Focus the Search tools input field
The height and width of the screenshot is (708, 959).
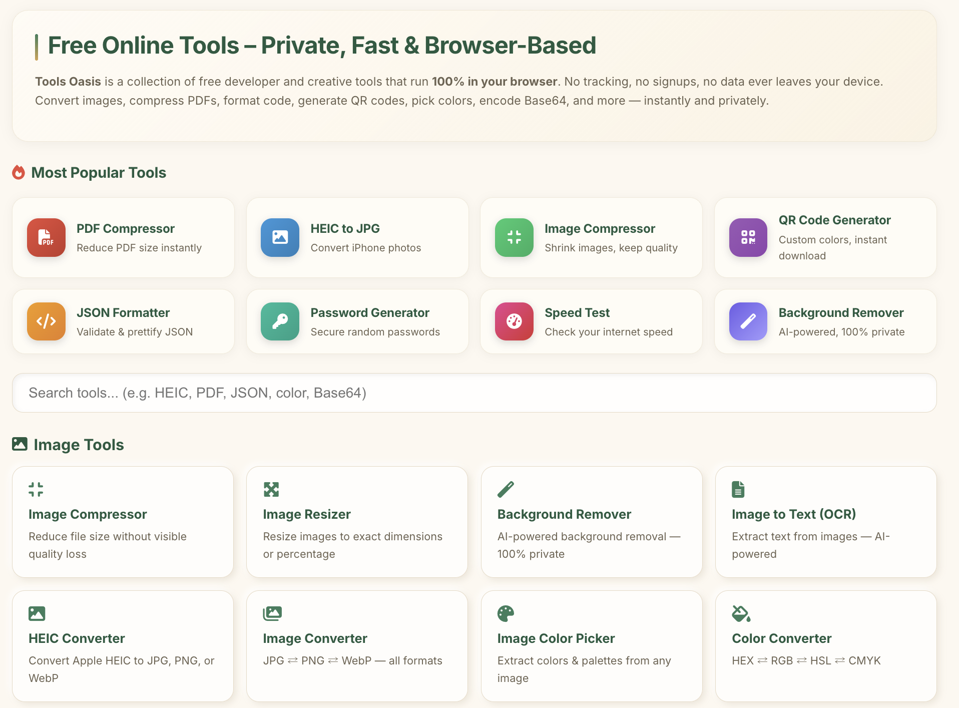point(474,393)
